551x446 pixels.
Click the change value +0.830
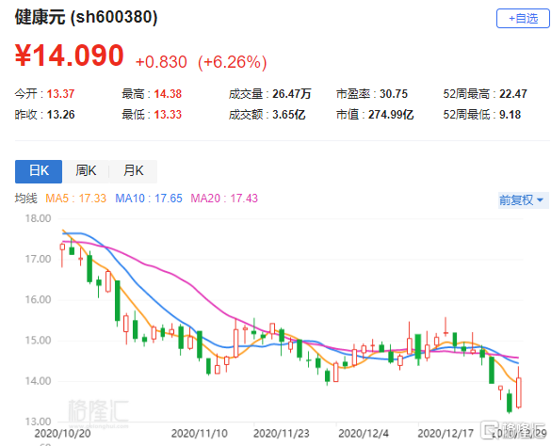(x=161, y=62)
